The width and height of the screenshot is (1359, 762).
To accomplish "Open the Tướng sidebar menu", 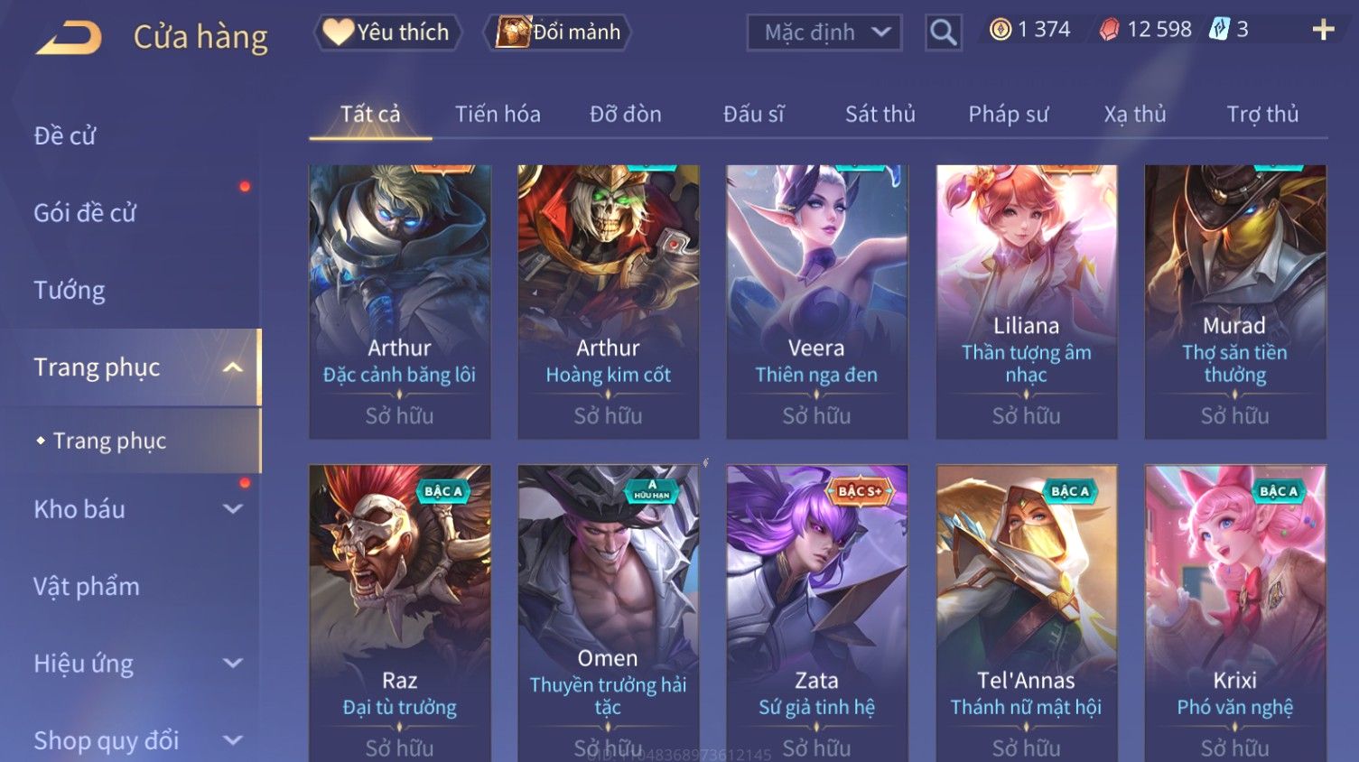I will tap(70, 291).
